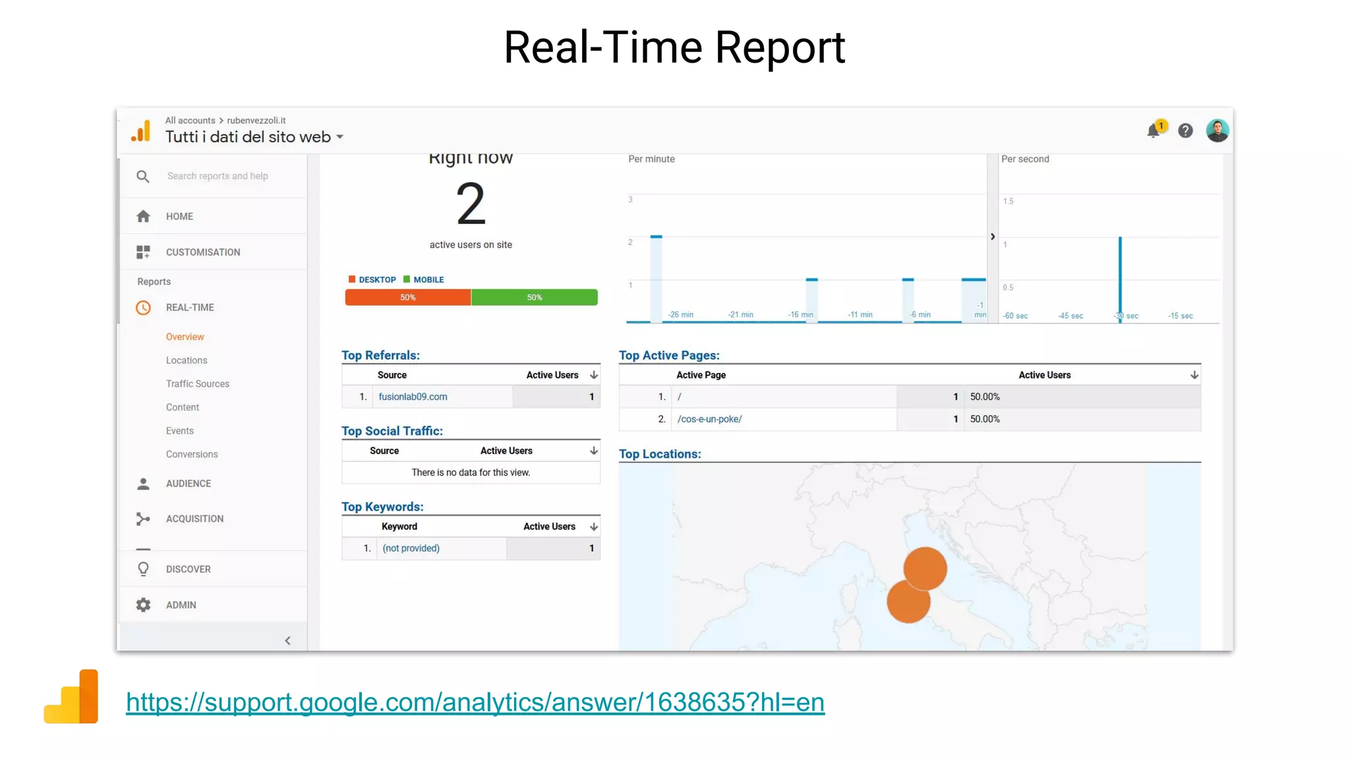The height and width of the screenshot is (759, 1350).
Task: Open the /cos-e-un-poke/ page link
Action: tap(709, 419)
